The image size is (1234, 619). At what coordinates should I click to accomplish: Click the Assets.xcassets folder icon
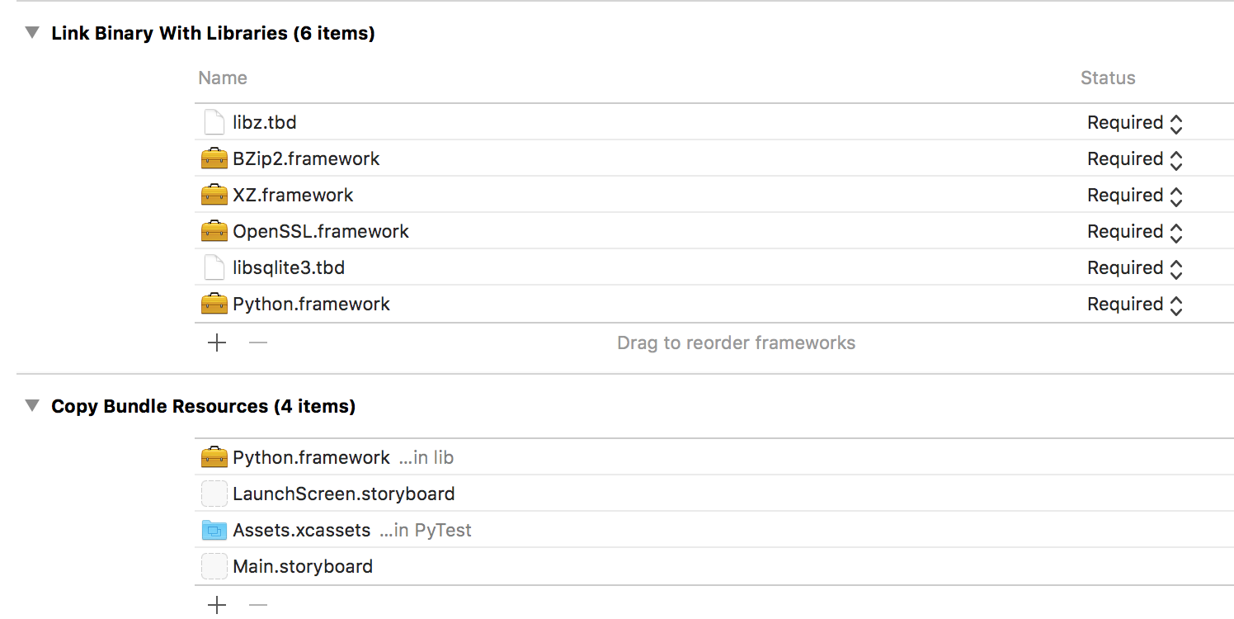pos(214,530)
